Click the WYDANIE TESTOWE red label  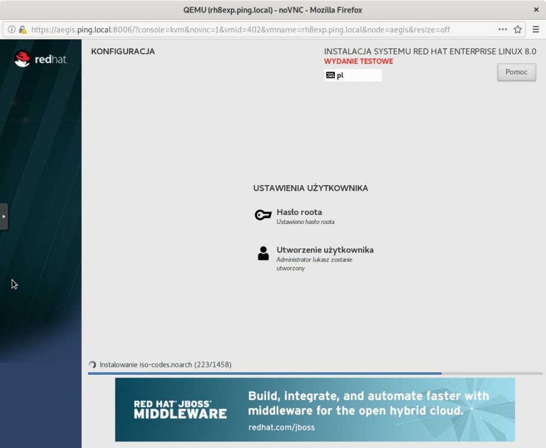(358, 61)
